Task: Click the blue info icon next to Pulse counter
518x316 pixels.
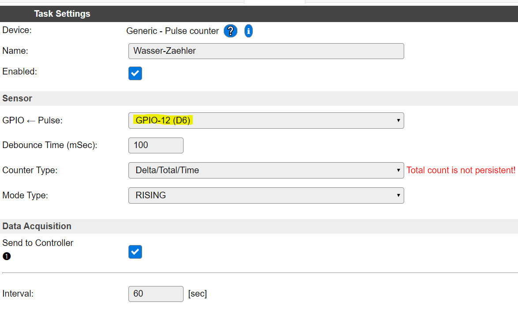Action: coord(248,31)
